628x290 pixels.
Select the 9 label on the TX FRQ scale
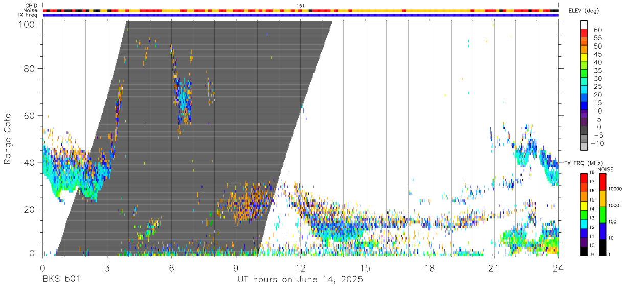(592, 254)
